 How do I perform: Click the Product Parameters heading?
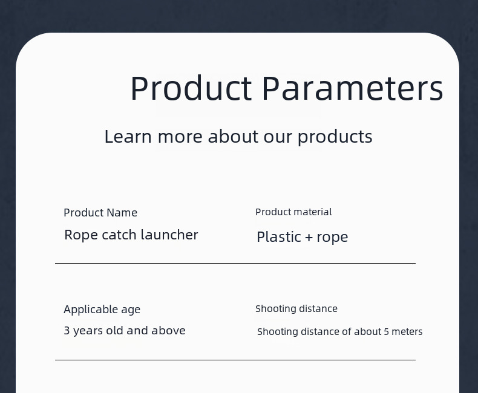286,88
